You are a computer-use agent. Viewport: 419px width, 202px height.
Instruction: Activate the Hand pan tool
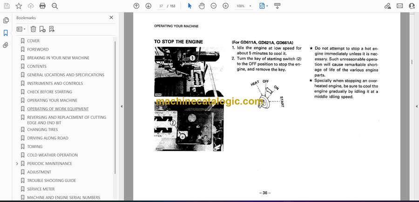point(202,6)
